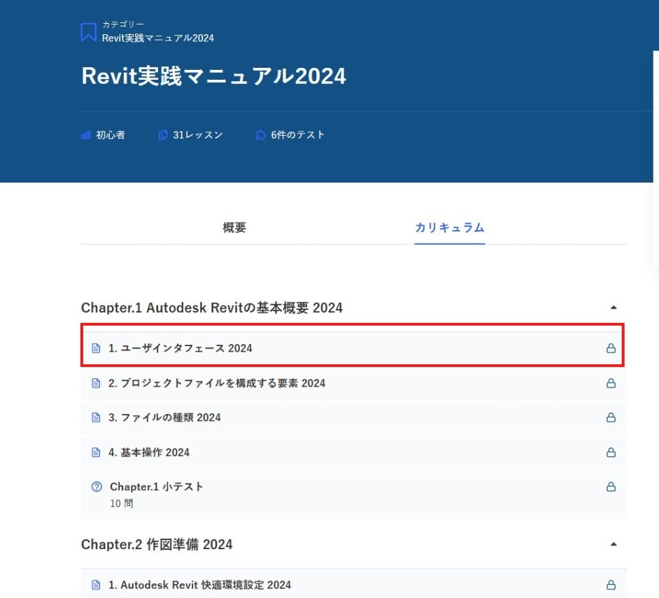Click lock icon on ファイルの種類 row
The height and width of the screenshot is (598, 659).
click(x=611, y=418)
